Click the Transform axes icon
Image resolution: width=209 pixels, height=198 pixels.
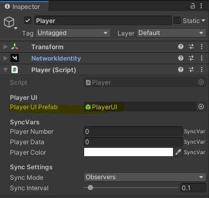(x=15, y=46)
